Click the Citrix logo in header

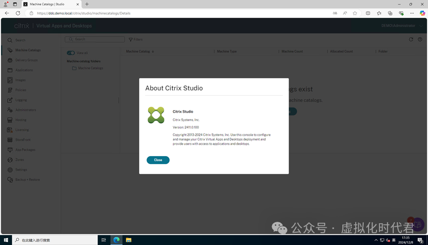point(22,26)
